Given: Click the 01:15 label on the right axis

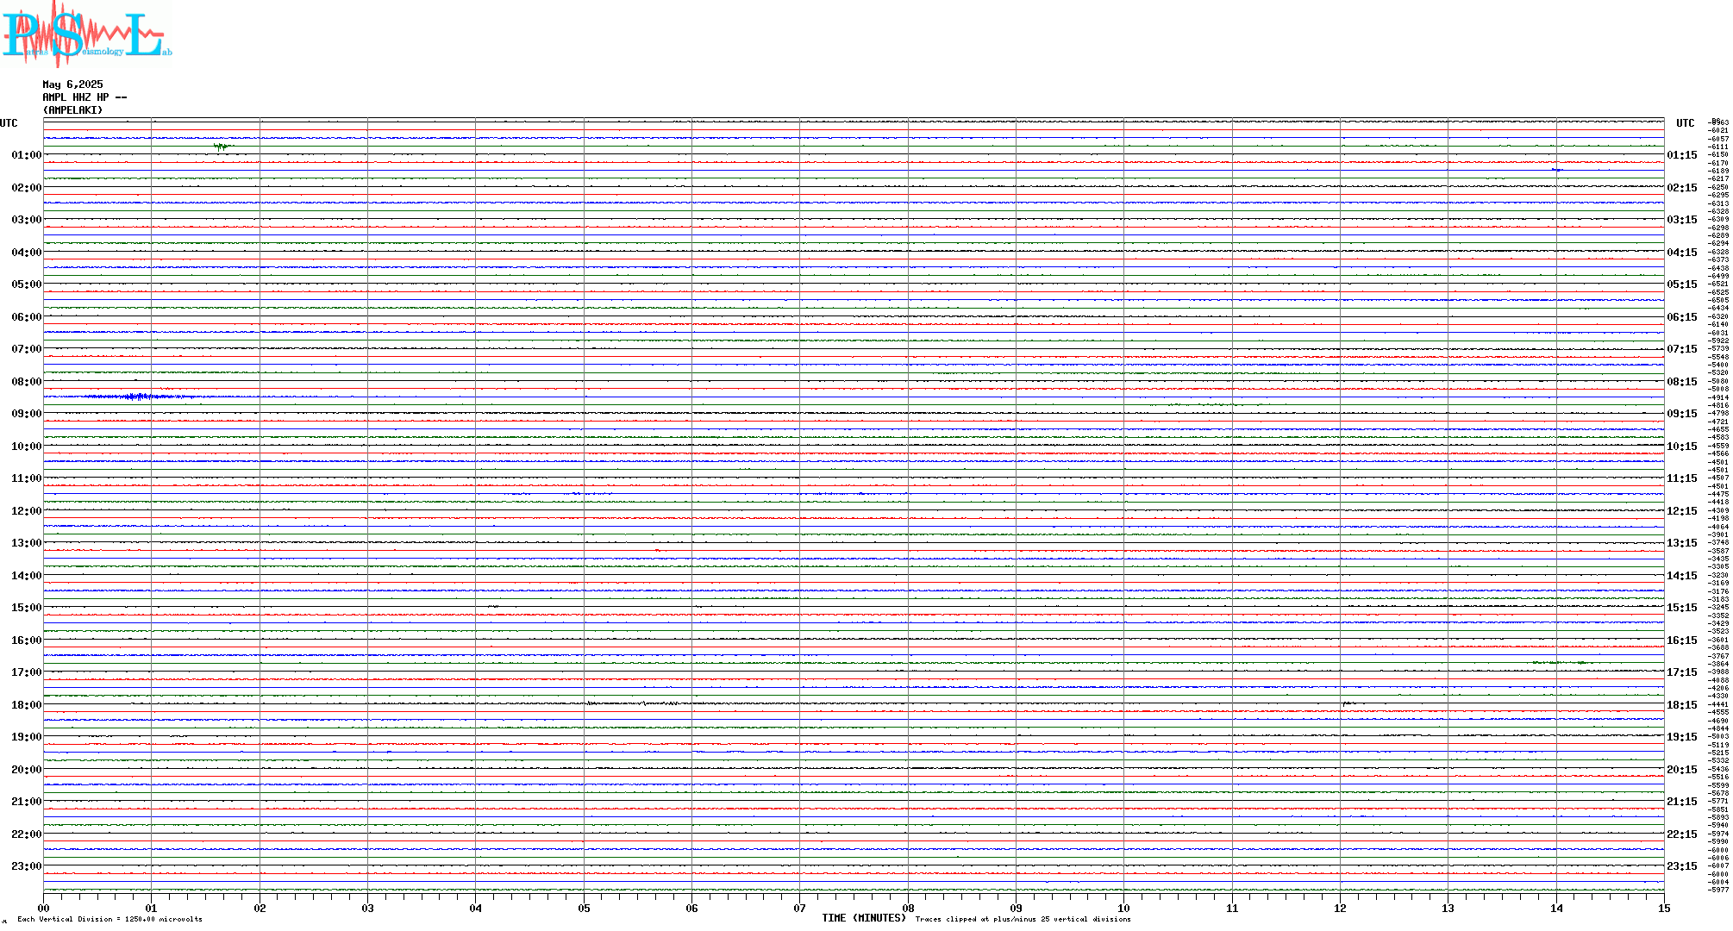Looking at the screenshot, I should tap(1682, 155).
